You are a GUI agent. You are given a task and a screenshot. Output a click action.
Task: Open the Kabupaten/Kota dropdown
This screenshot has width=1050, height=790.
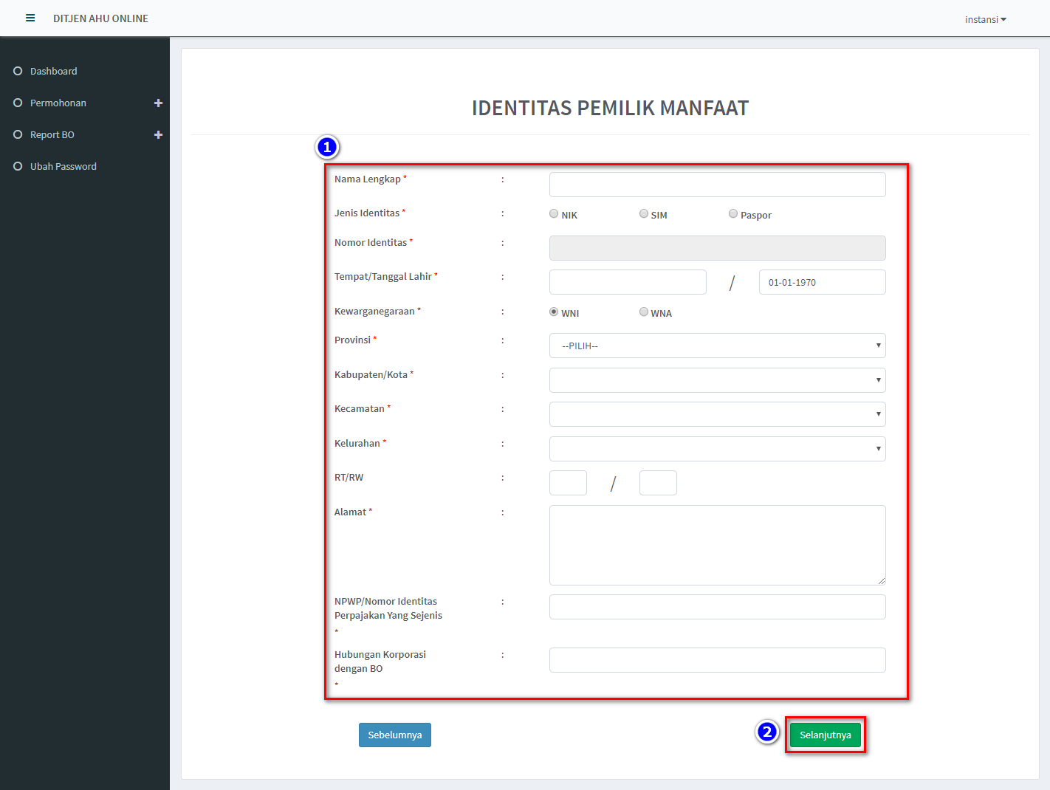click(717, 380)
